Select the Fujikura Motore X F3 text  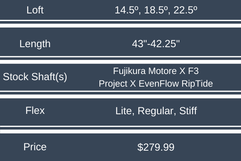click(x=156, y=71)
